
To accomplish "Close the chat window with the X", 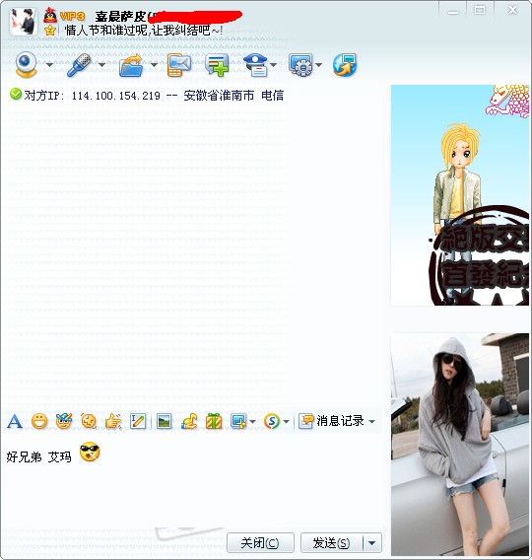I will 512,10.
